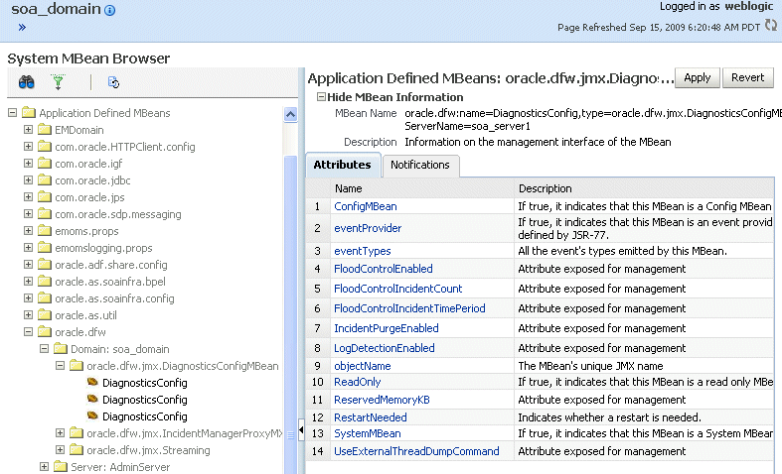Click the oracle.as.util folder icon

(45, 315)
